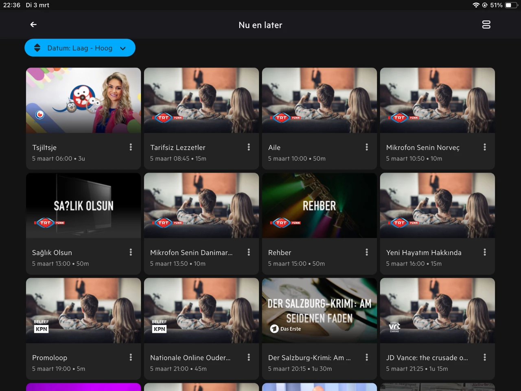
Task: Click the '5 maart 10:50 • 10m' time text
Action: point(414,158)
